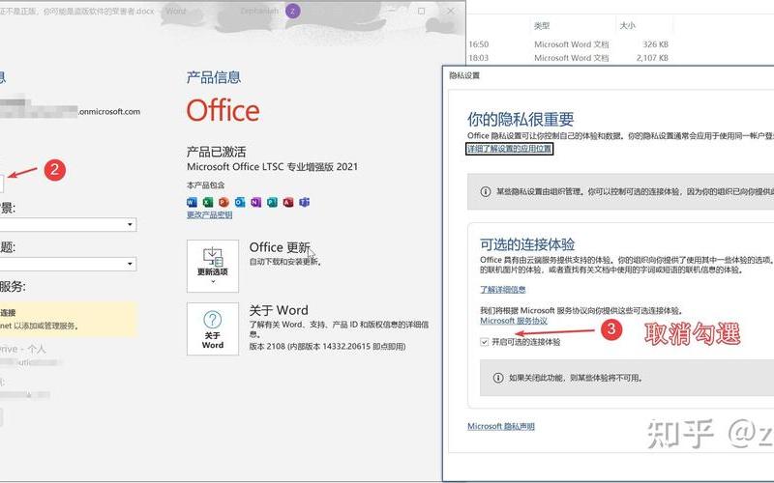This screenshot has width=774, height=483.
Task: Click the Access app icon under 本产品包含
Action: click(288, 202)
